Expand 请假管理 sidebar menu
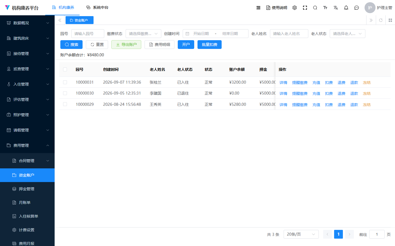Screen dimensions: 395x246 (x=27, y=130)
